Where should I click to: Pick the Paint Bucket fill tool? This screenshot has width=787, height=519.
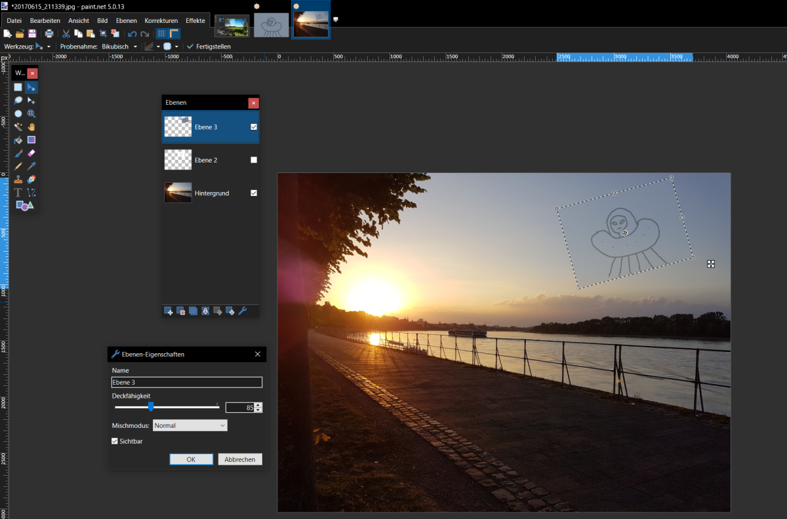tap(18, 140)
